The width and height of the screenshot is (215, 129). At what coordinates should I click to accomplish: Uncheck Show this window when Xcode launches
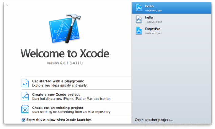[x=24, y=120]
